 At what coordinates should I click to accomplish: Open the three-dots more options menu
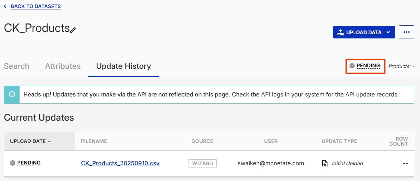[x=407, y=32]
